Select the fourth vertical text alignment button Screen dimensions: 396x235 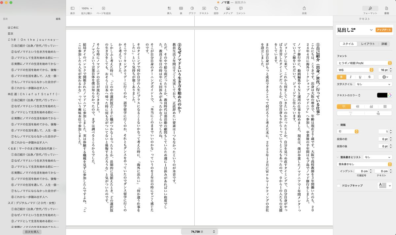point(385,107)
